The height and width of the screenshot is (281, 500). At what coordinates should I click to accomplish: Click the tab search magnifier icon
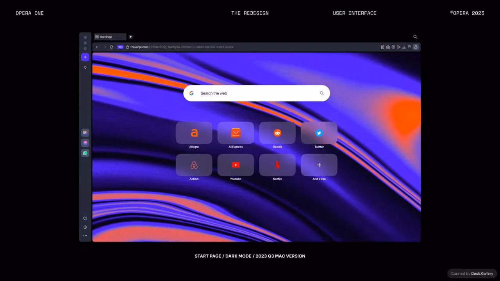coord(415,37)
